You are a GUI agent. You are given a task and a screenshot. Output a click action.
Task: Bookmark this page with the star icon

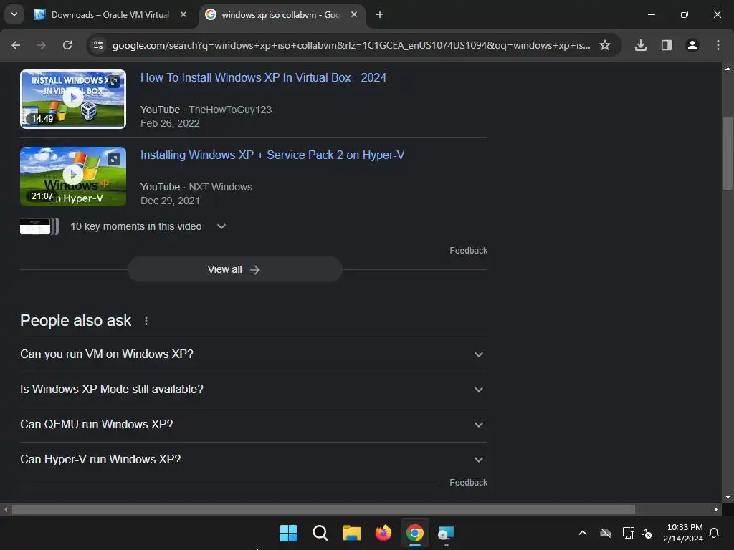[x=605, y=45]
